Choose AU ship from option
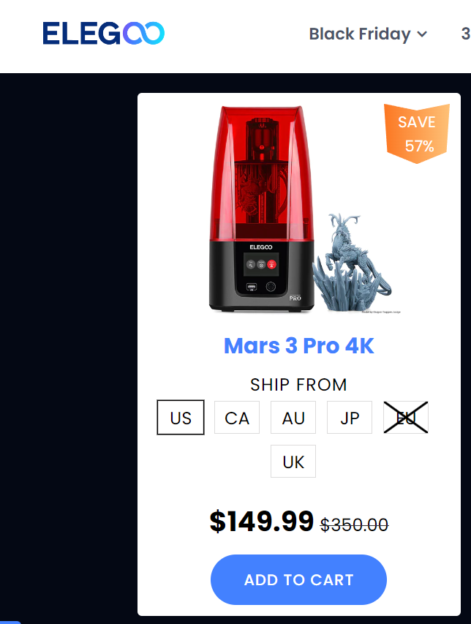This screenshot has width=471, height=624. coord(293,418)
